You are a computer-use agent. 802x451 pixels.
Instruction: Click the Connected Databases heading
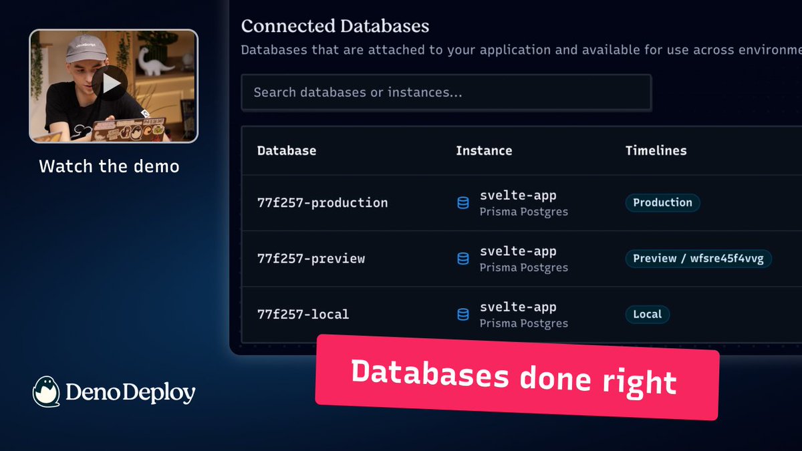point(335,26)
